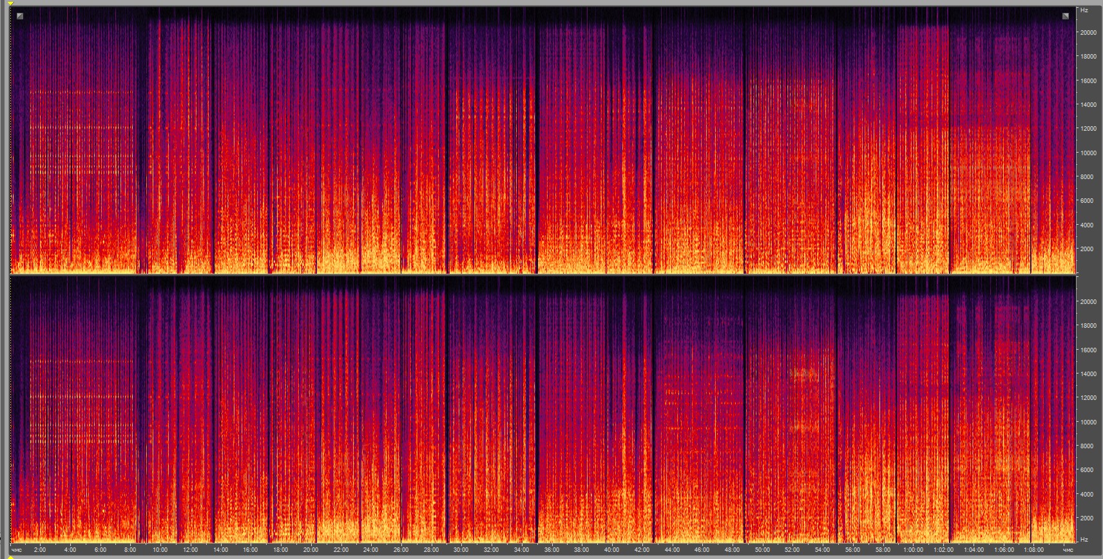1103x559 pixels.
Task: Click the 1:00:00 mark on time ruler
Action: pyautogui.click(x=912, y=550)
